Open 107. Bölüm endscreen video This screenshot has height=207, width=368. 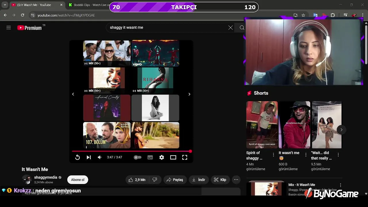(107, 135)
